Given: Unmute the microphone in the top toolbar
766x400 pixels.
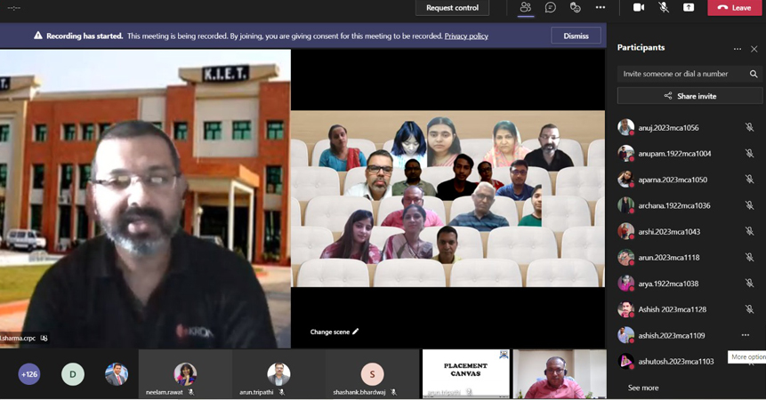Looking at the screenshot, I should [664, 8].
